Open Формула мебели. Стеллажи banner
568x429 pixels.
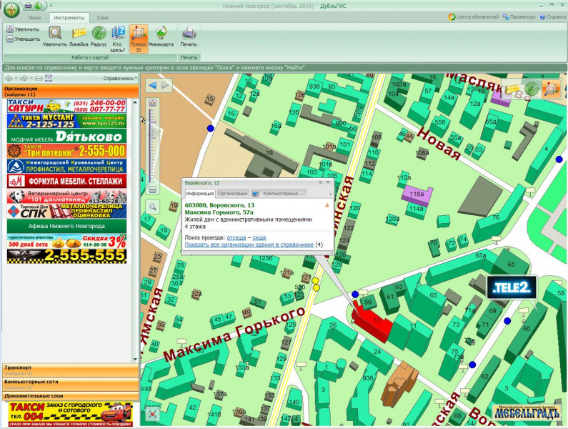(x=66, y=181)
